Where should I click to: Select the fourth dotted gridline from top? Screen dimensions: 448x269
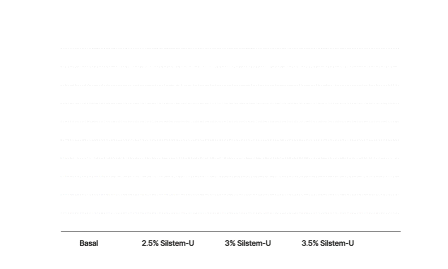tap(231, 104)
